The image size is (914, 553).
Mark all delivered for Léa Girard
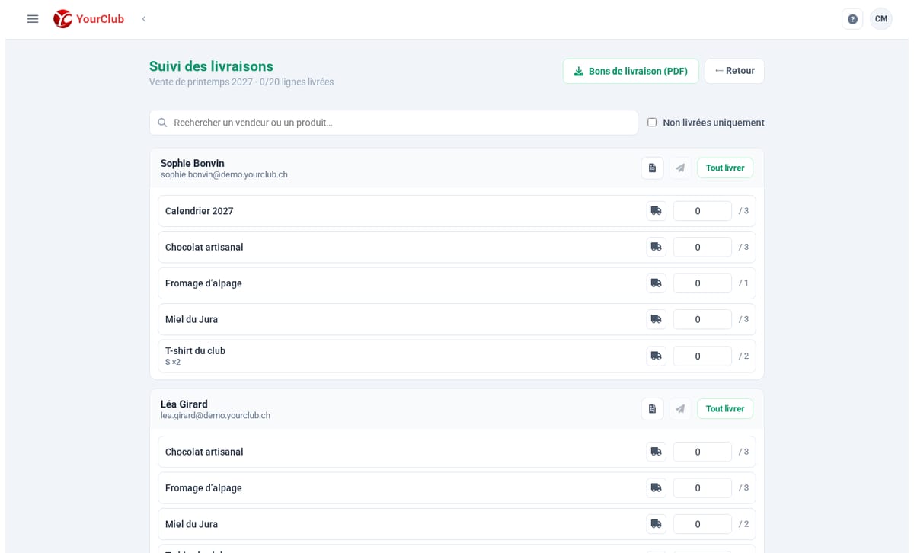pos(725,409)
